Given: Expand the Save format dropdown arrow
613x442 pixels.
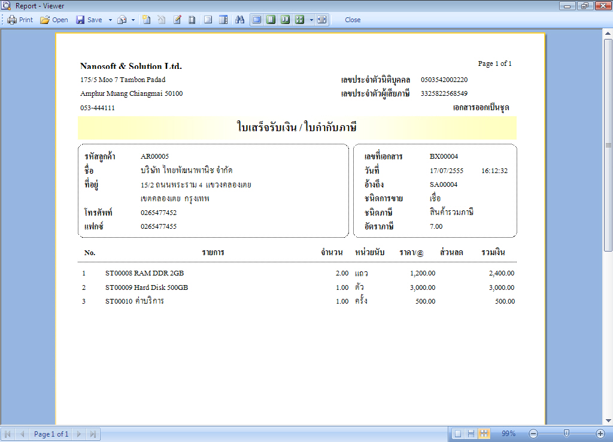Looking at the screenshot, I should [110, 20].
